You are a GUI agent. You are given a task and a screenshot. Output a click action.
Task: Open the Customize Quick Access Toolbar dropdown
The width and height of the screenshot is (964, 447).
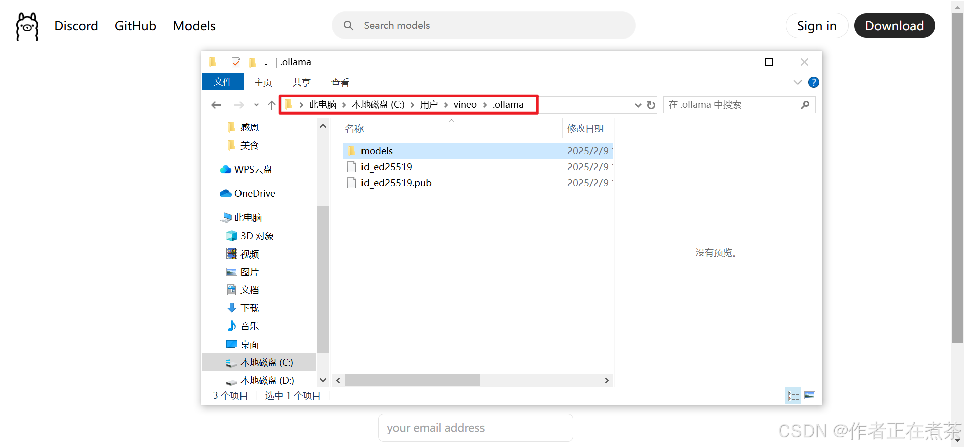coord(266,63)
